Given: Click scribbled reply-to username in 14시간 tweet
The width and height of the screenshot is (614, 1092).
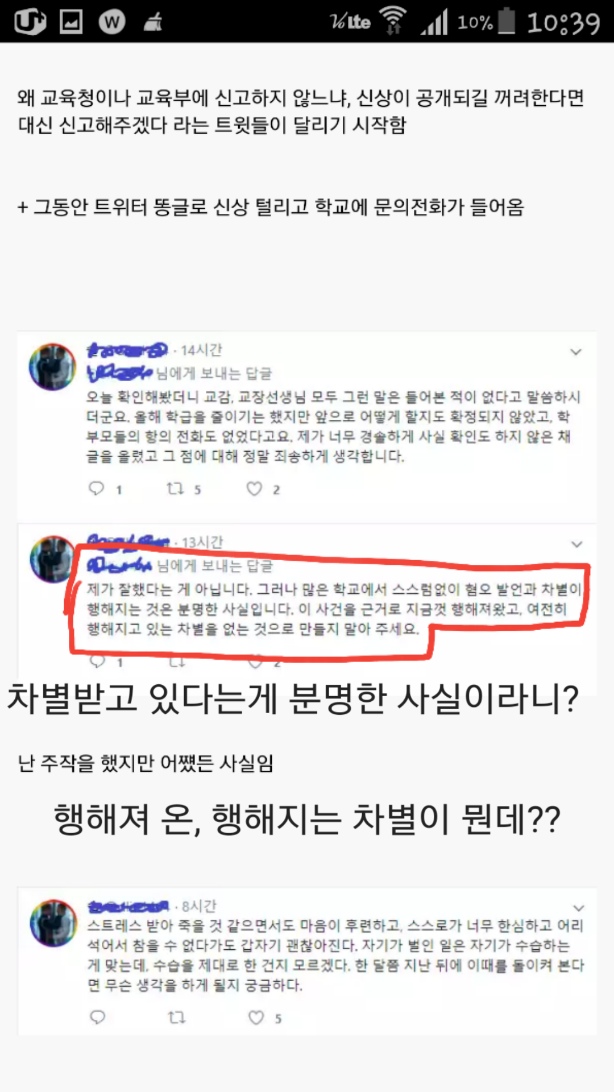Looking at the screenshot, I should pos(119,373).
